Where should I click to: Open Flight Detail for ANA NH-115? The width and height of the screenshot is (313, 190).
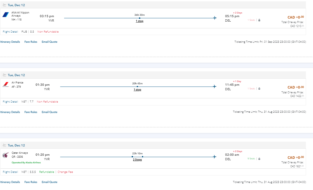tap(10, 32)
